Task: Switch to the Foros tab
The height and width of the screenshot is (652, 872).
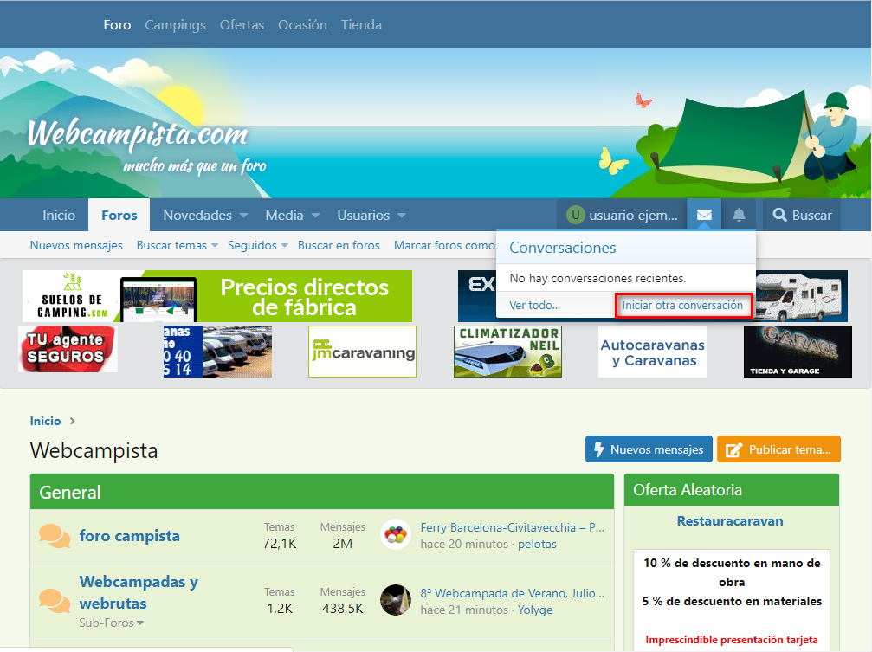Action: 119,216
